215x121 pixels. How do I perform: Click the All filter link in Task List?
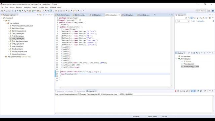(193, 21)
